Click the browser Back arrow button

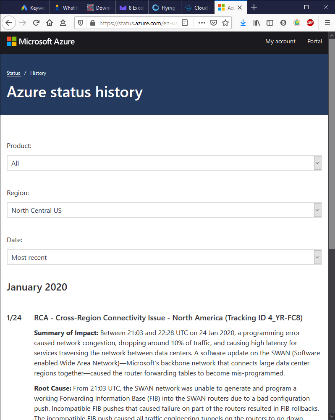(9, 23)
